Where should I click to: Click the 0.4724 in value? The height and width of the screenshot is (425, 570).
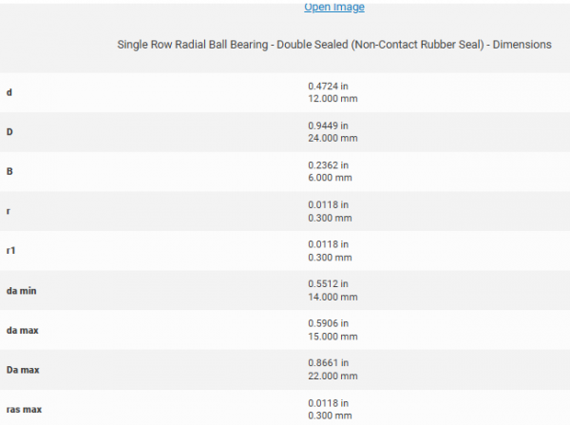click(x=329, y=86)
